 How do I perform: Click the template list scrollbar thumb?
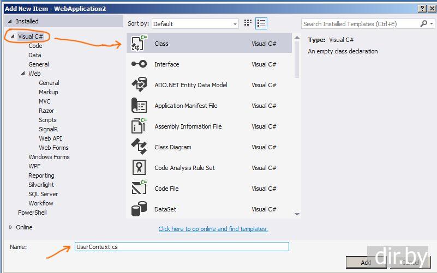(x=297, y=59)
